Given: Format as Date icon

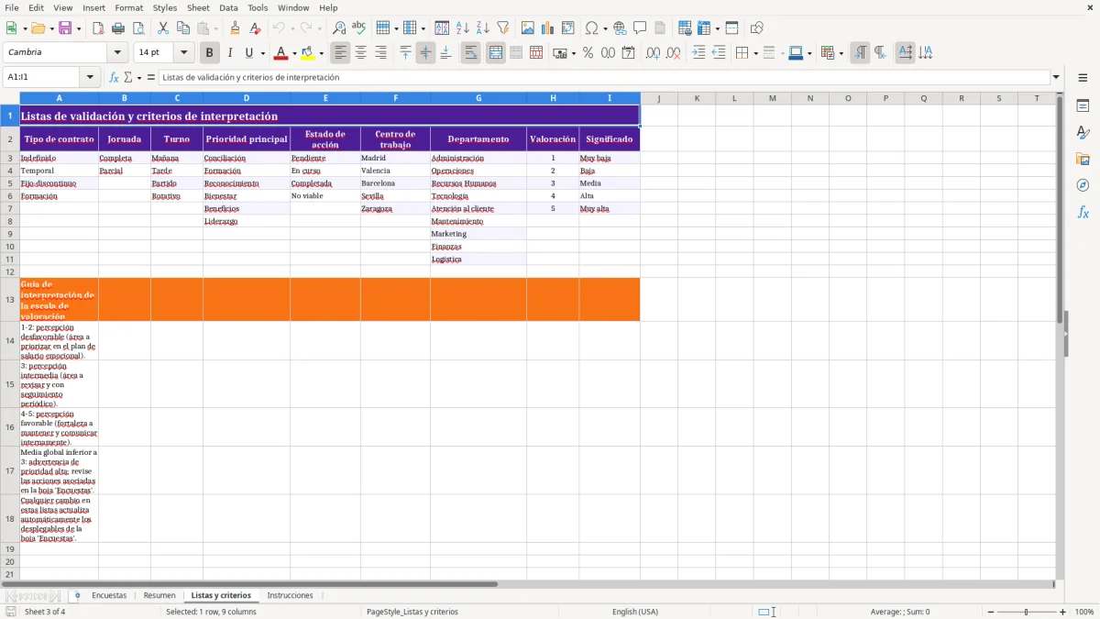Looking at the screenshot, I should click(x=628, y=53).
